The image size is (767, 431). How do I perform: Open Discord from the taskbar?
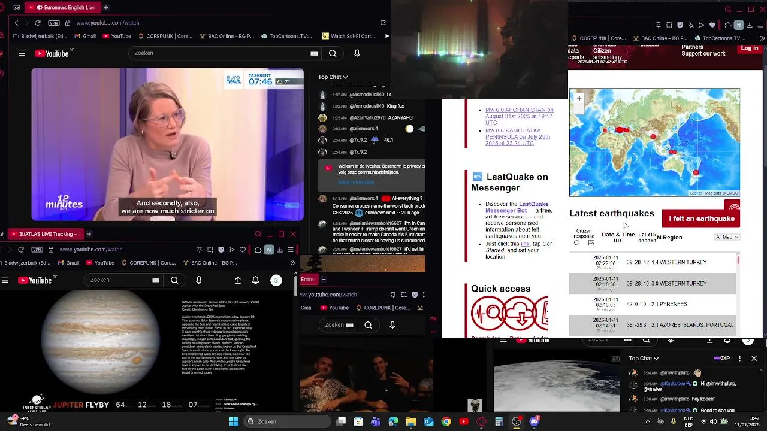[x=534, y=421]
